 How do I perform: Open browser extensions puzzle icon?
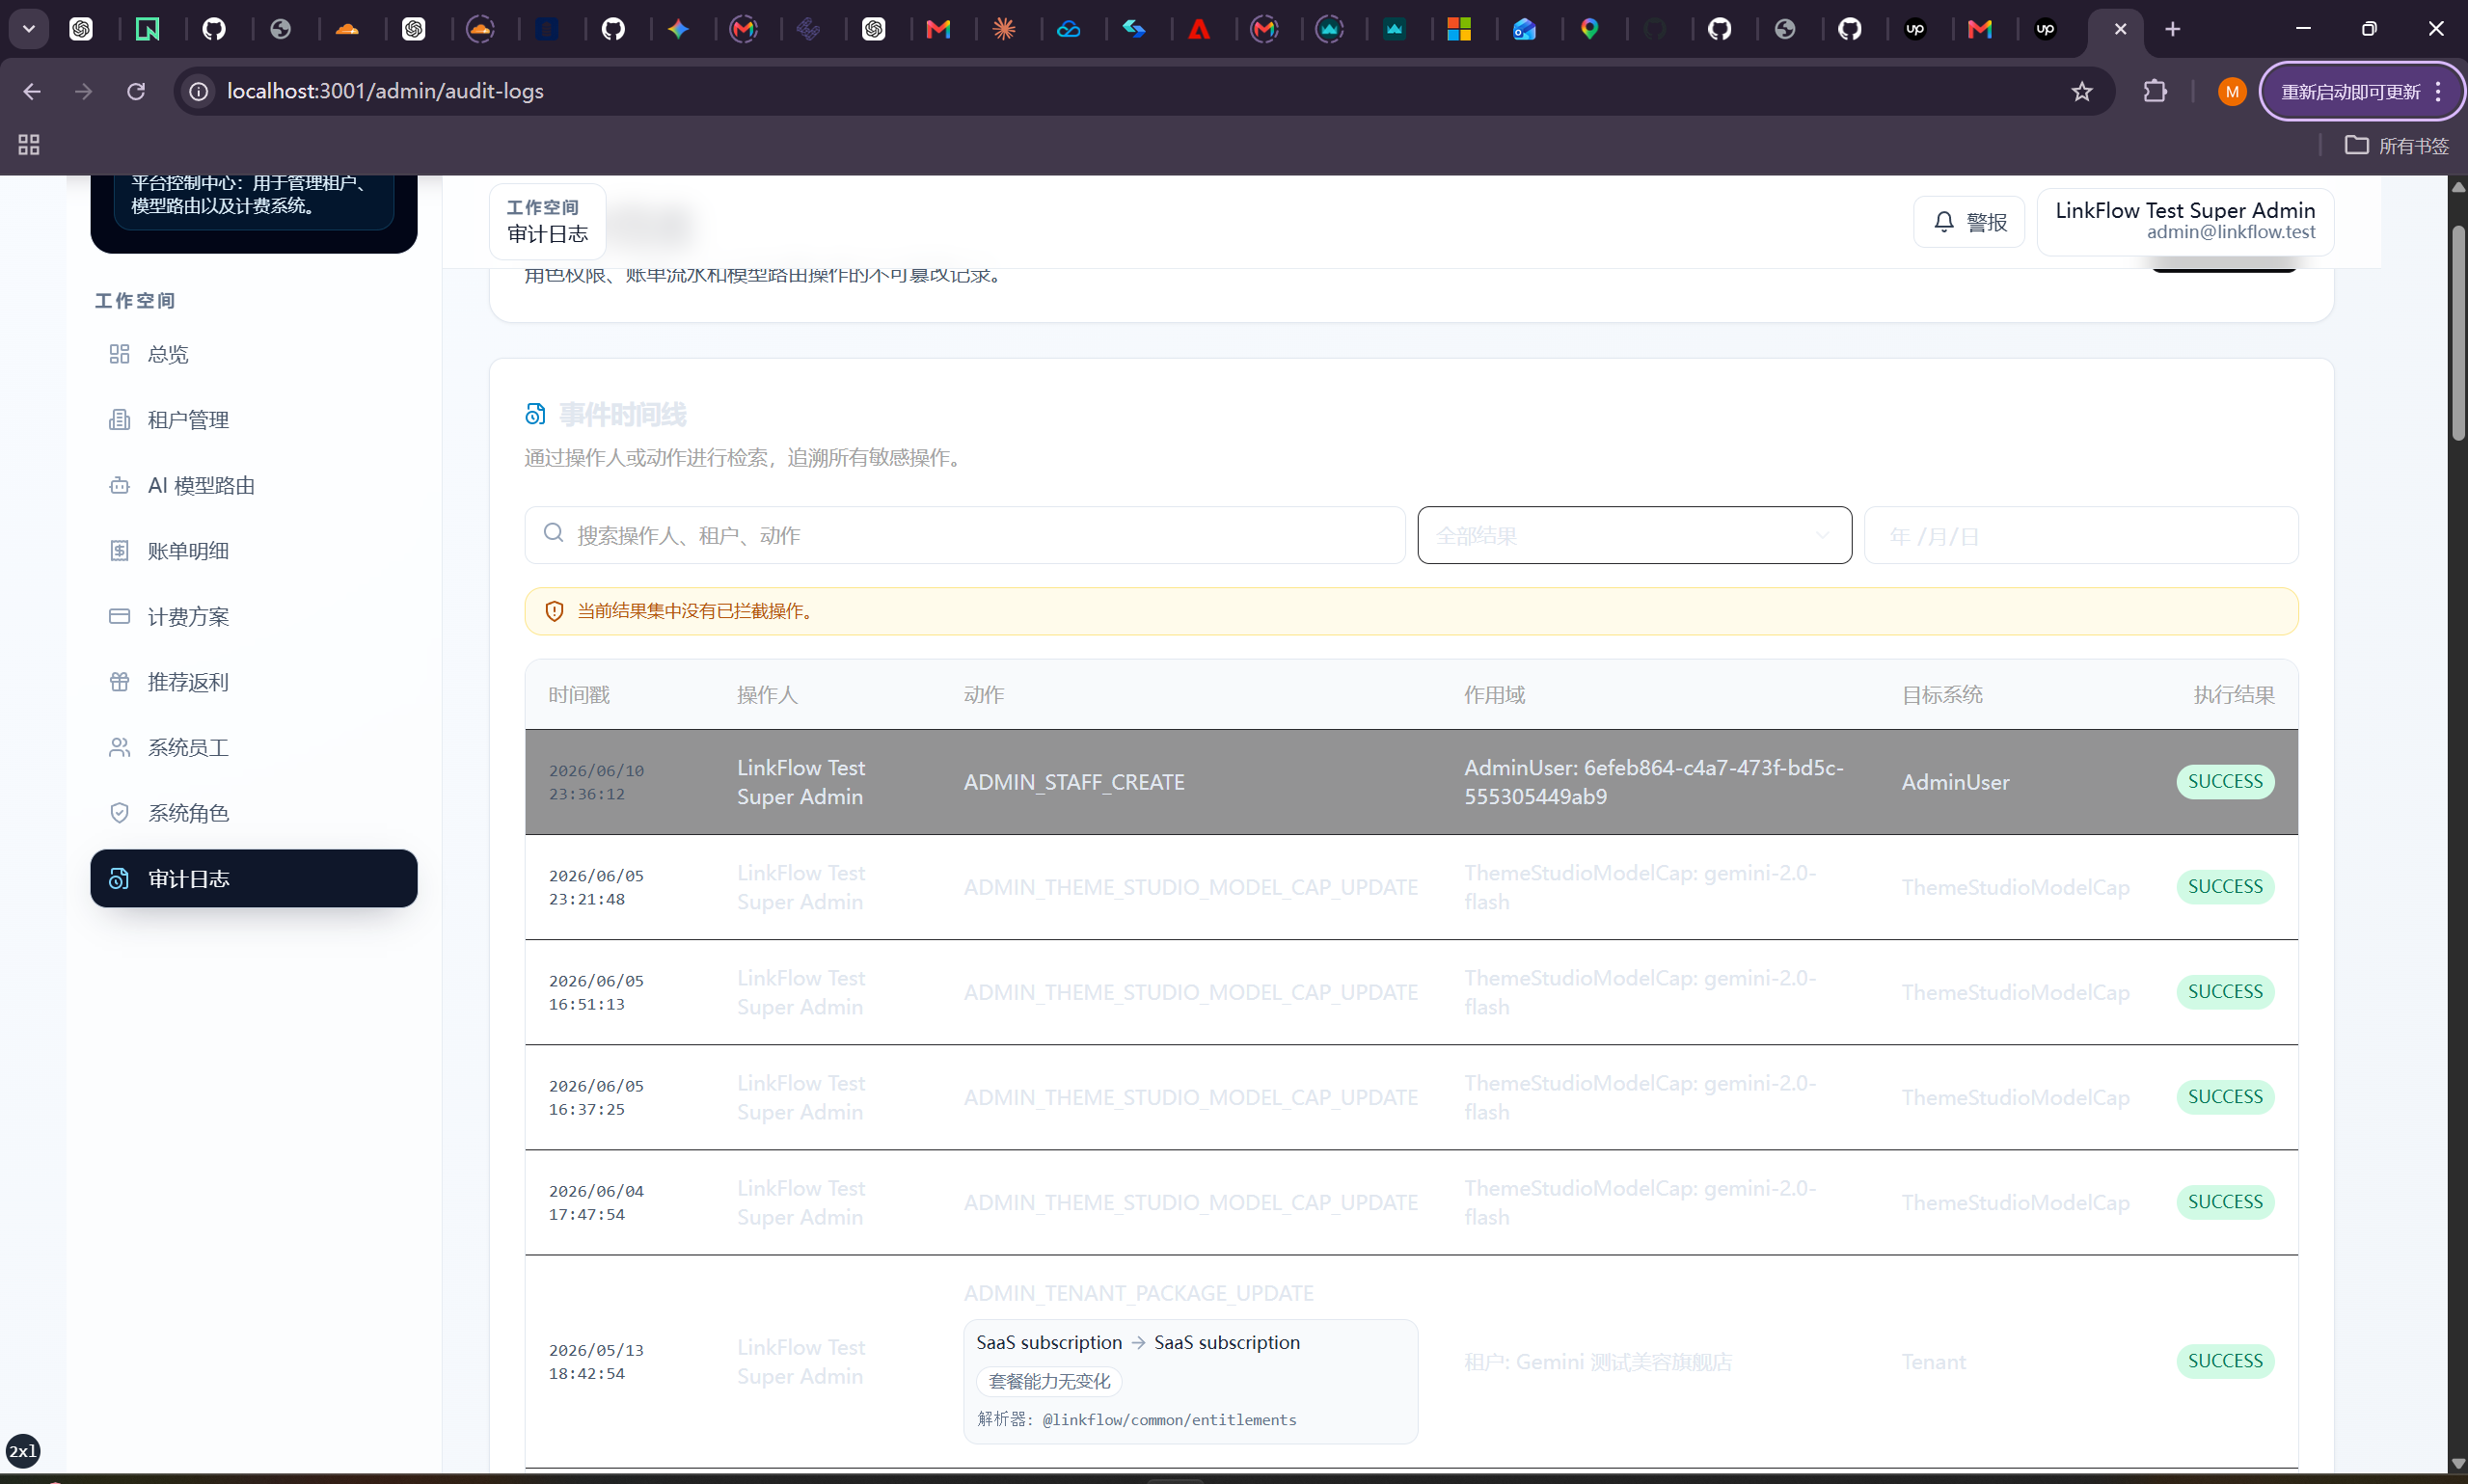(2155, 91)
